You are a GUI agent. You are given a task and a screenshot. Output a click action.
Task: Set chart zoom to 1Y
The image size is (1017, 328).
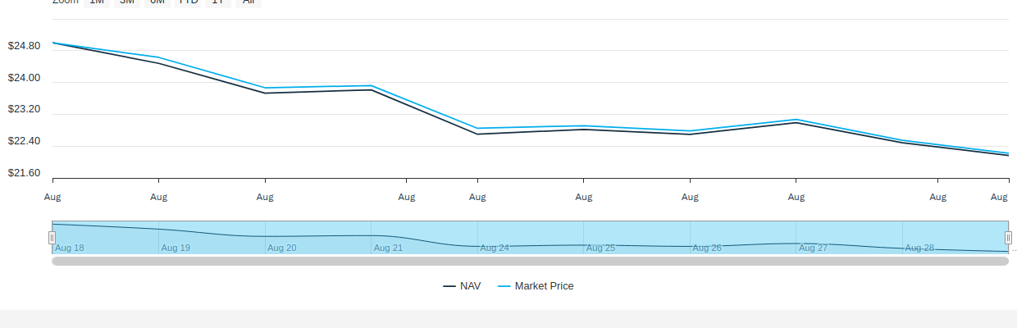(217, 2)
